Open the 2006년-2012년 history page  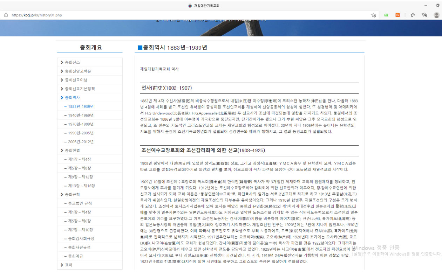81,142
